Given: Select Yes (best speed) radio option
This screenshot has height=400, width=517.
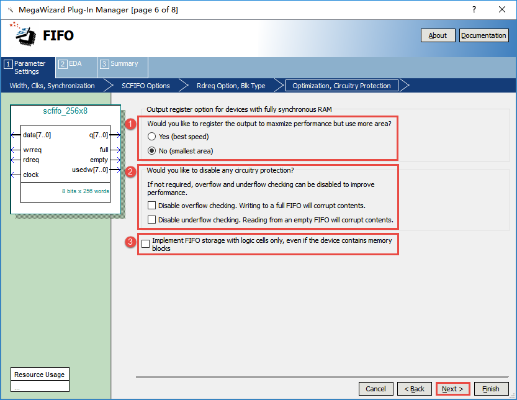Looking at the screenshot, I should coord(151,137).
